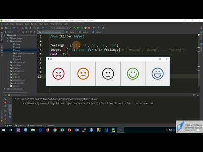Run the program with the green Run arrow in the toolbar

(74, 28)
